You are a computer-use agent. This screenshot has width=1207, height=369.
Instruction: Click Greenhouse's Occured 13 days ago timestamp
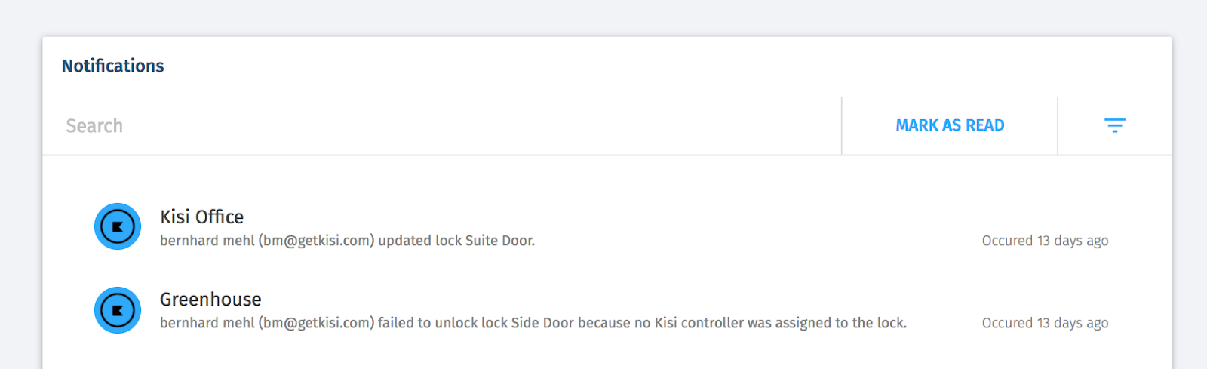coord(1045,323)
